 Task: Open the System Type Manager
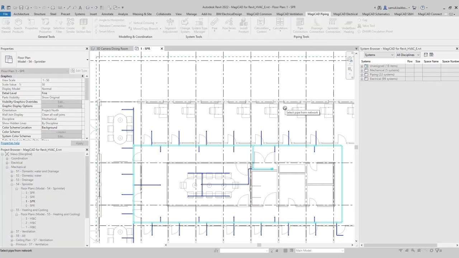[x=199, y=25]
